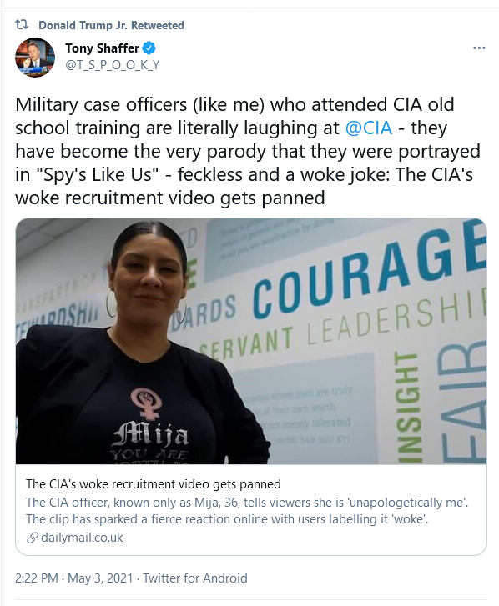Open Tony Shaffer's profile picture
499x606 pixels.
[35, 58]
